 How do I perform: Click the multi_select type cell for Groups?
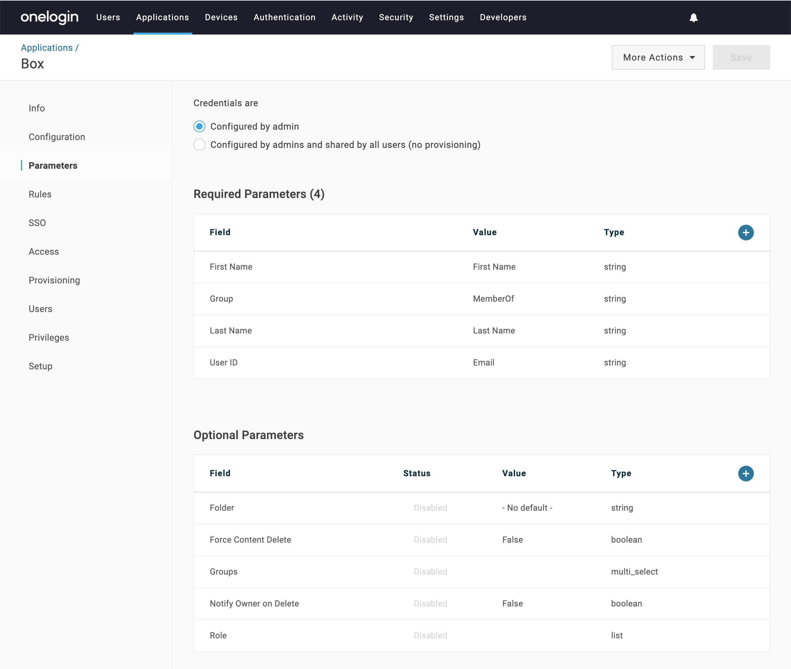pyautogui.click(x=634, y=572)
